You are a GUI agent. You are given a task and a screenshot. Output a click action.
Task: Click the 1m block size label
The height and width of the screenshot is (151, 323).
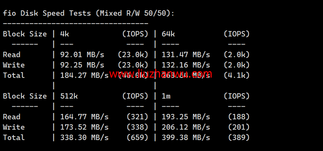pos(166,96)
